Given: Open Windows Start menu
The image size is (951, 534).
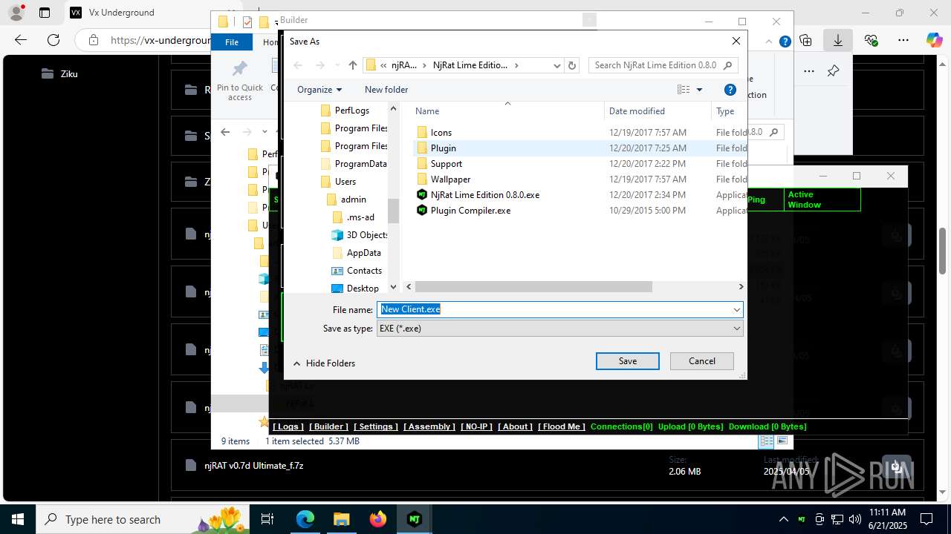Looking at the screenshot, I should tap(18, 519).
